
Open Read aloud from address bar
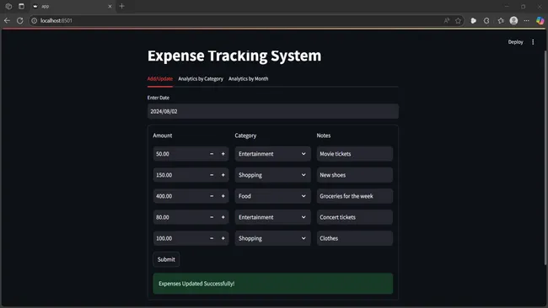coord(446,20)
